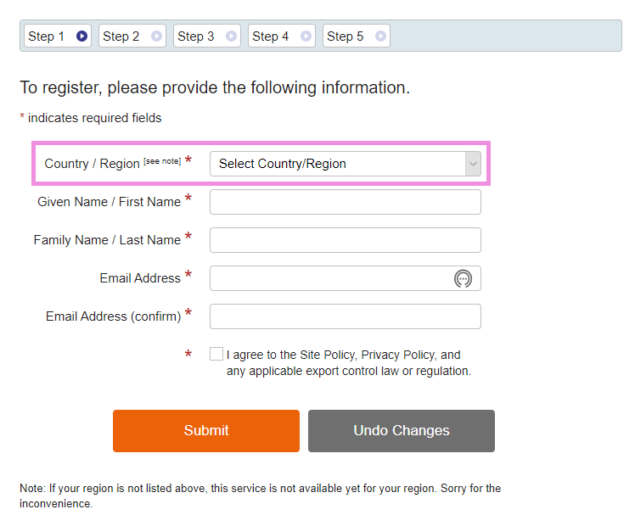
Task: Click into the Family Name / Last Name field
Action: point(345,240)
